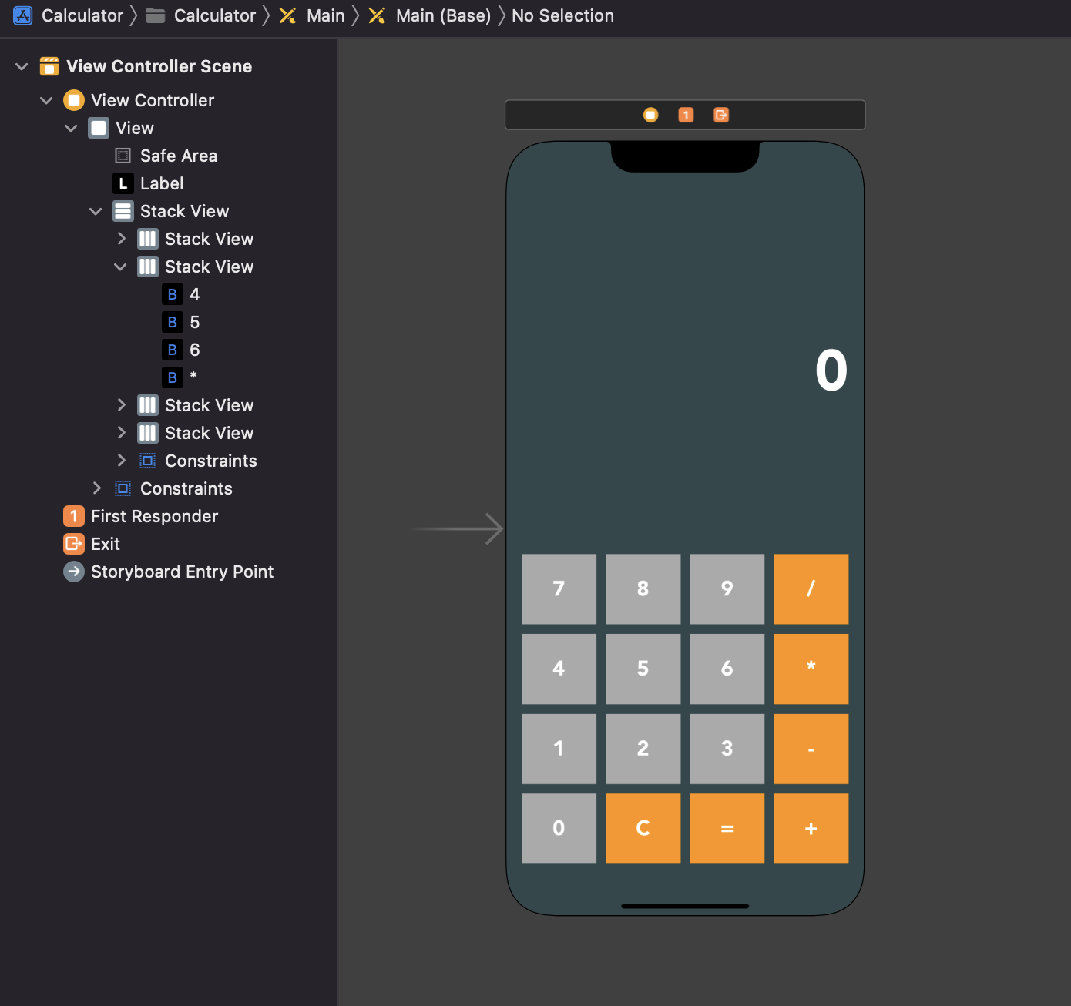This screenshot has height=1006, width=1071.
Task: Select the Safe Area icon
Action: coord(123,156)
